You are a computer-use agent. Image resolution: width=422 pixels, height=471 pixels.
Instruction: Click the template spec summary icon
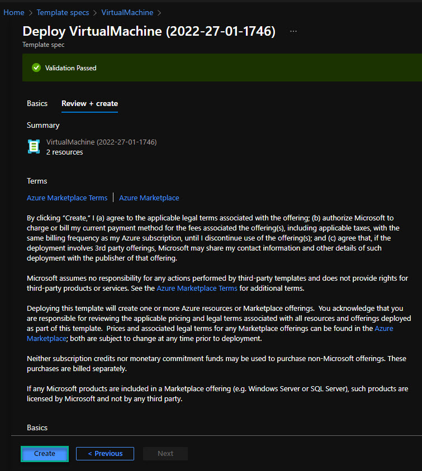(x=34, y=147)
